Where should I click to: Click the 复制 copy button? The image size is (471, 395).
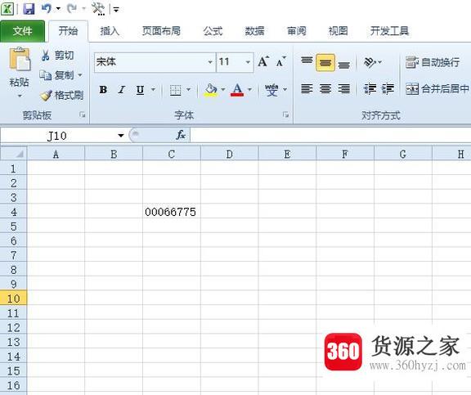point(57,74)
